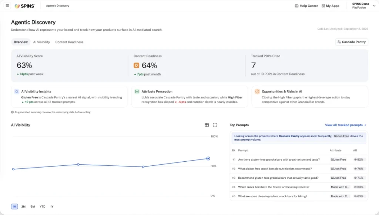Click the third data point on visibility line
This screenshot has height=215, width=379.
pyautogui.click(x=143, y=167)
